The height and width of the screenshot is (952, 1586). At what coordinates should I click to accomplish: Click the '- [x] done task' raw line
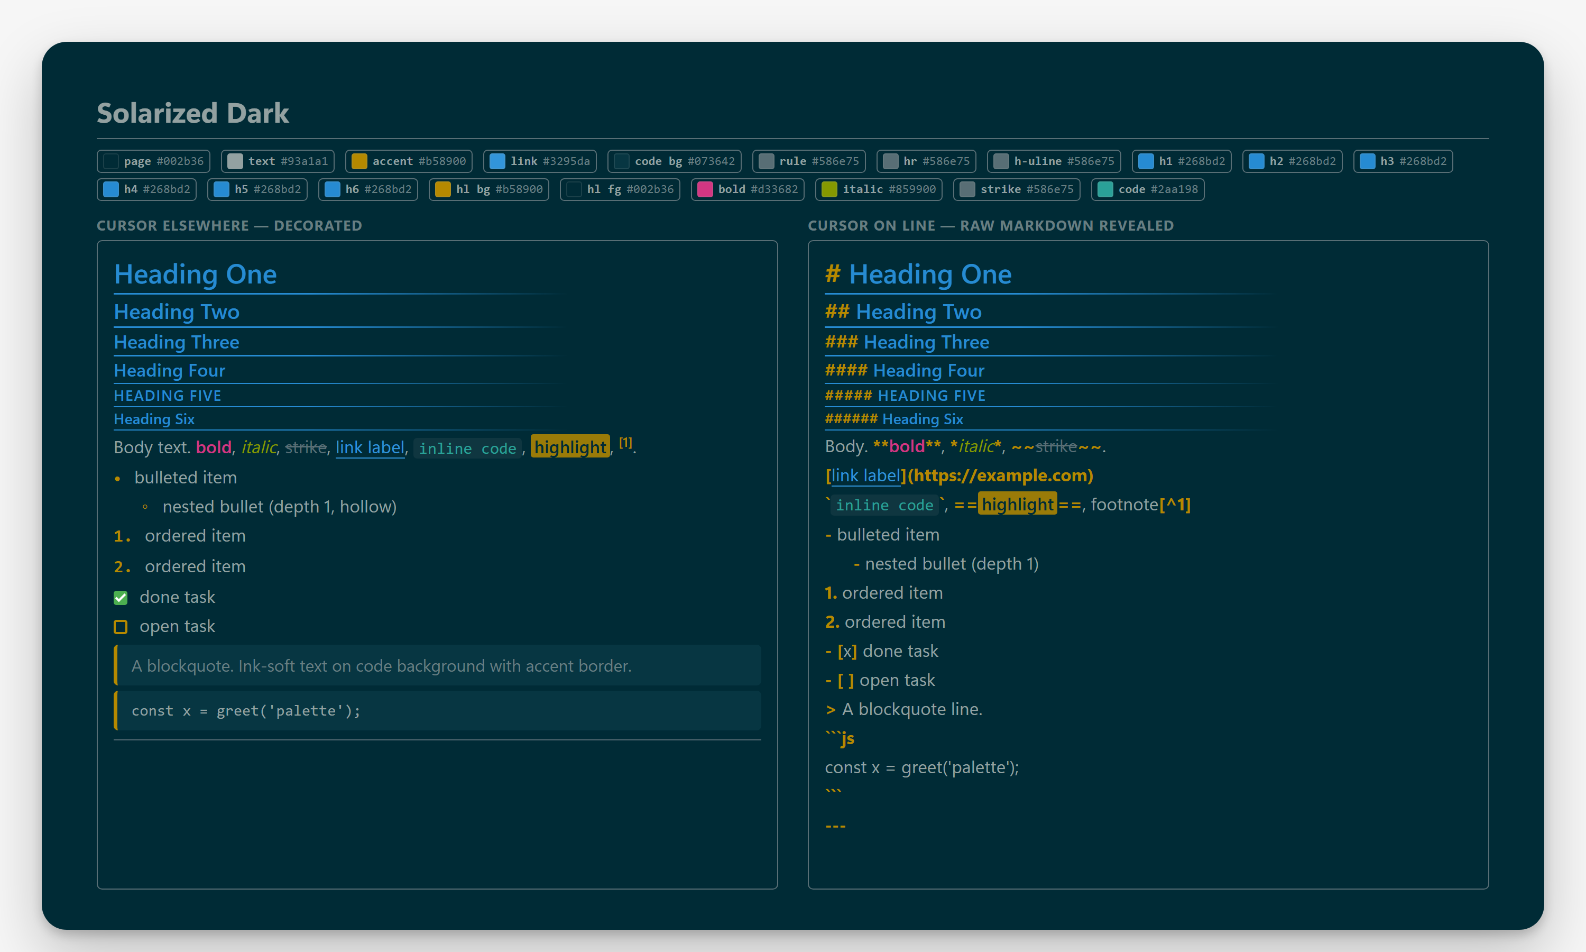pos(881,651)
